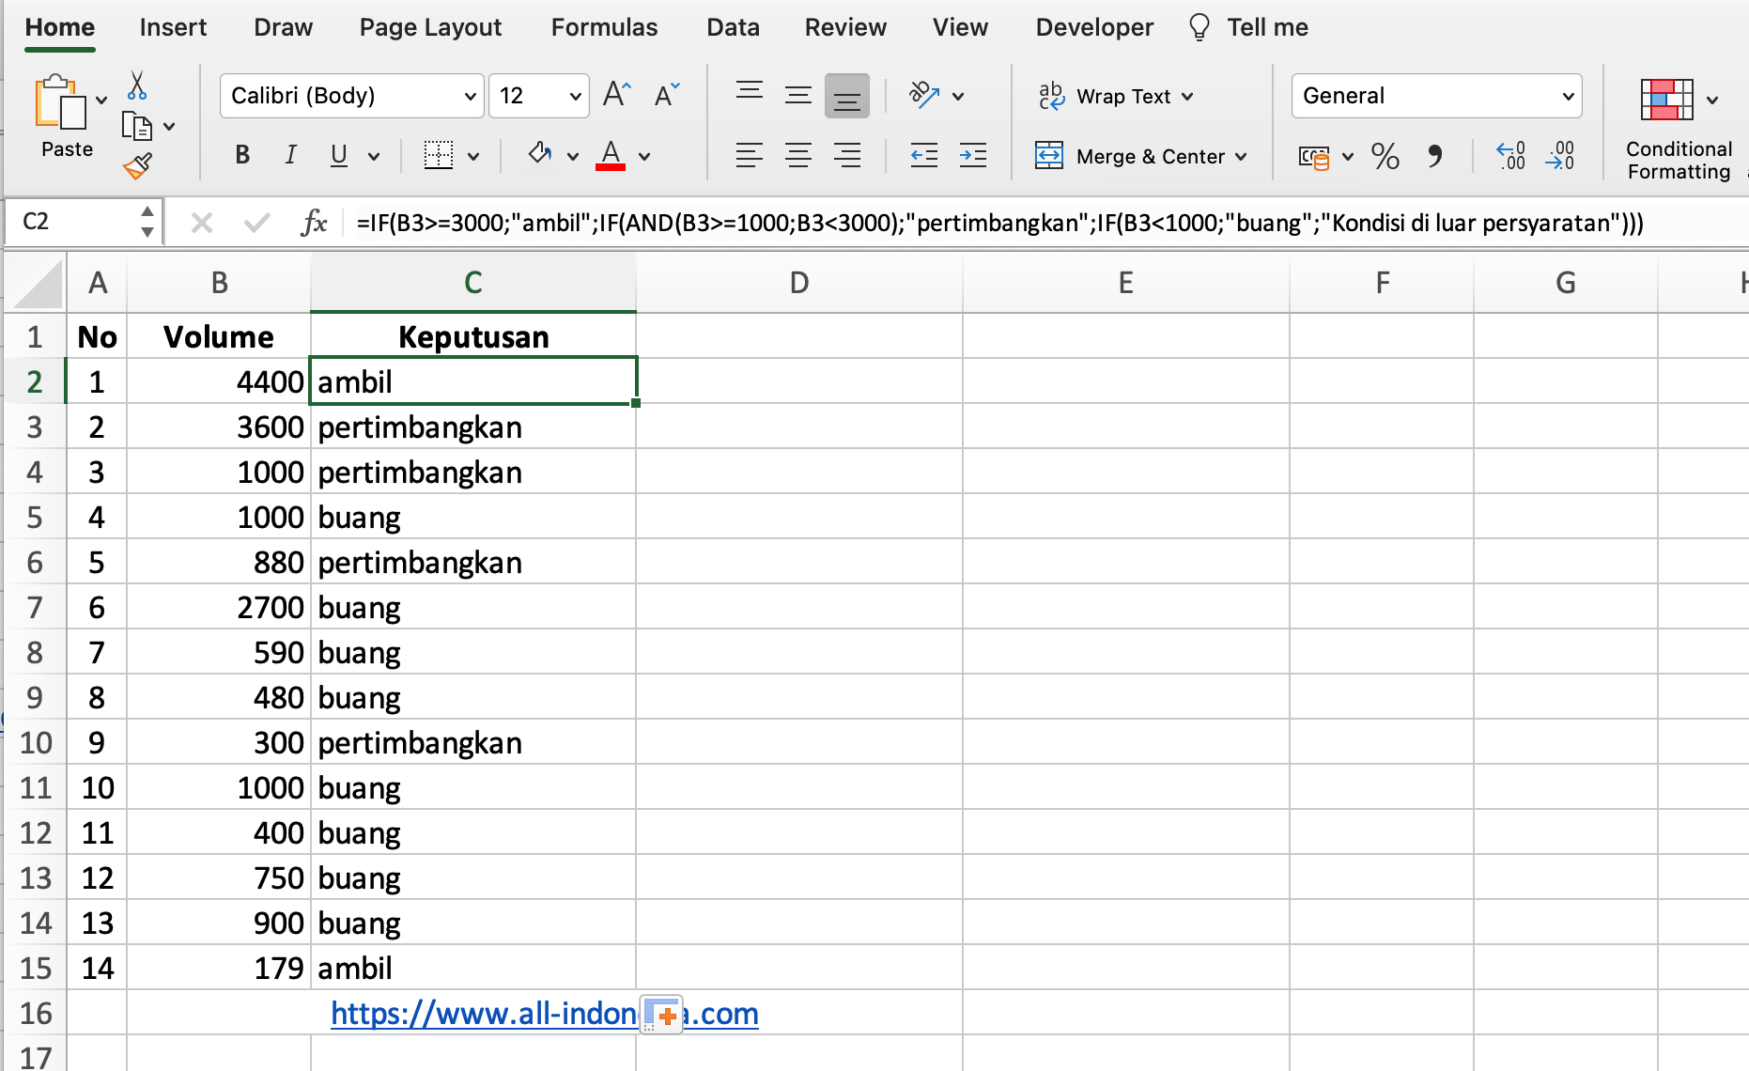
Task: Click the Name Box showing C2
Action: coord(75,222)
